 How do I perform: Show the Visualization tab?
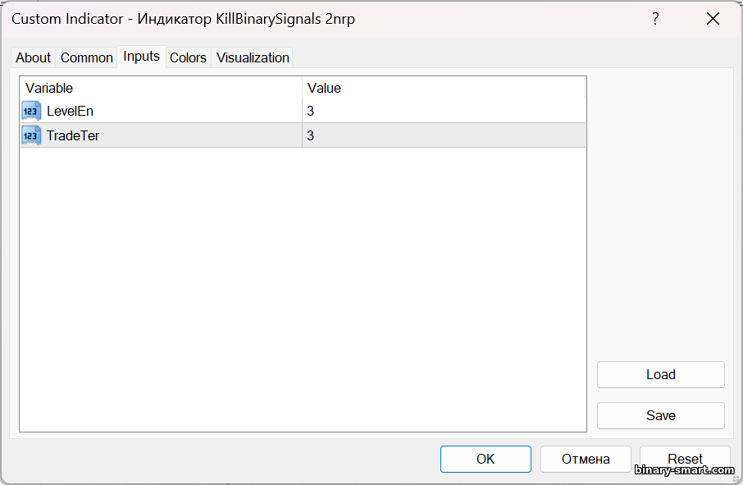(253, 57)
